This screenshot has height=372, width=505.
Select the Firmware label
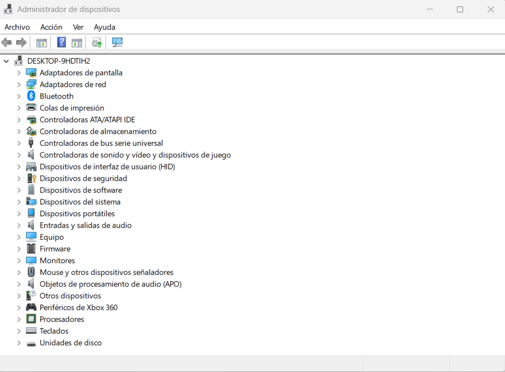click(x=55, y=249)
